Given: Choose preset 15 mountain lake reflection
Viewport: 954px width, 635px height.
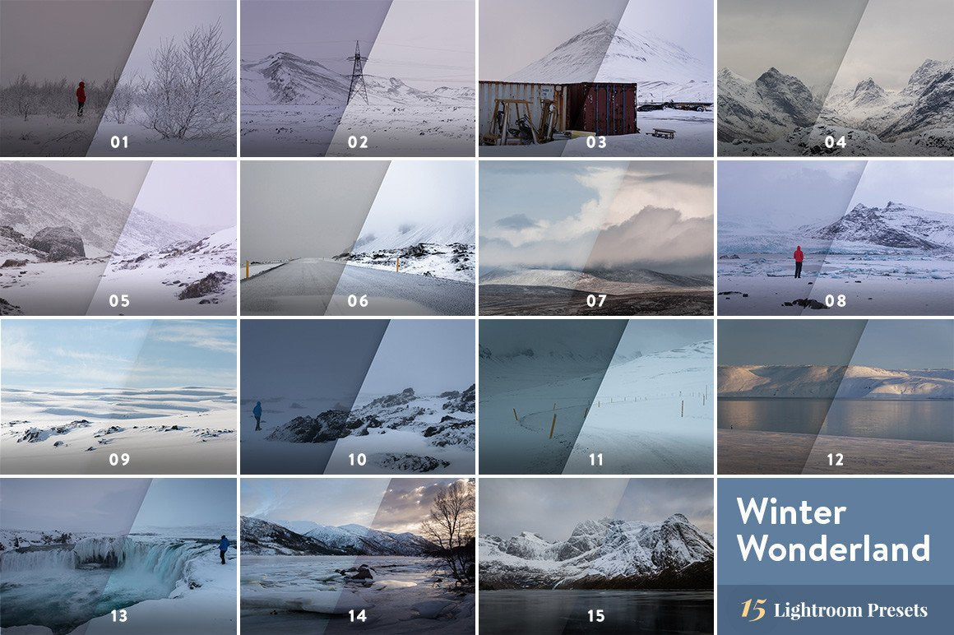Looking at the screenshot, I should 596,557.
